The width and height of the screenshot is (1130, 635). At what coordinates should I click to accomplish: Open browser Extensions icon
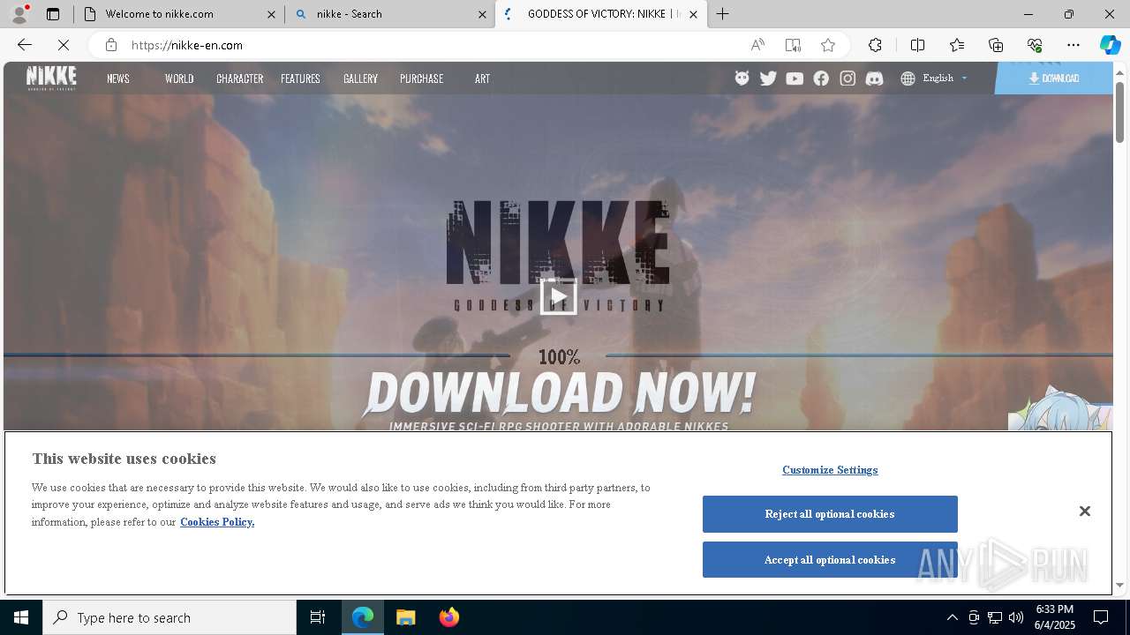(x=875, y=45)
